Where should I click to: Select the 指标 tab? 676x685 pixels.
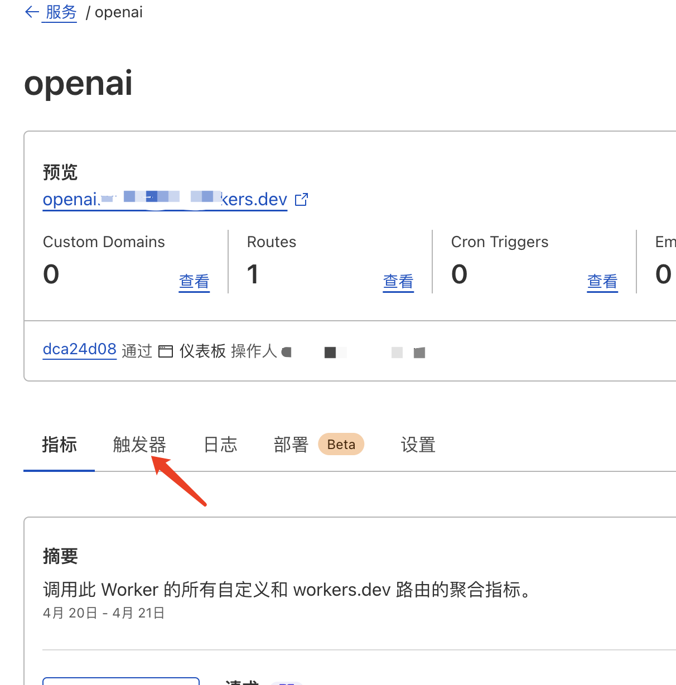tap(59, 445)
